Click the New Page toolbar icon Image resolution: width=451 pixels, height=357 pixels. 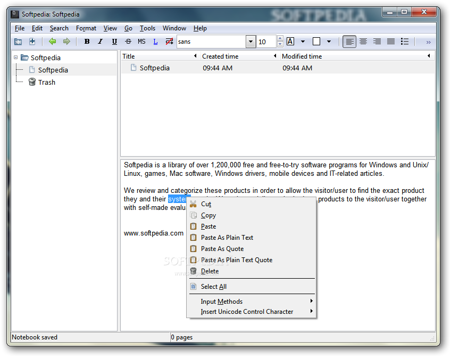click(32, 42)
